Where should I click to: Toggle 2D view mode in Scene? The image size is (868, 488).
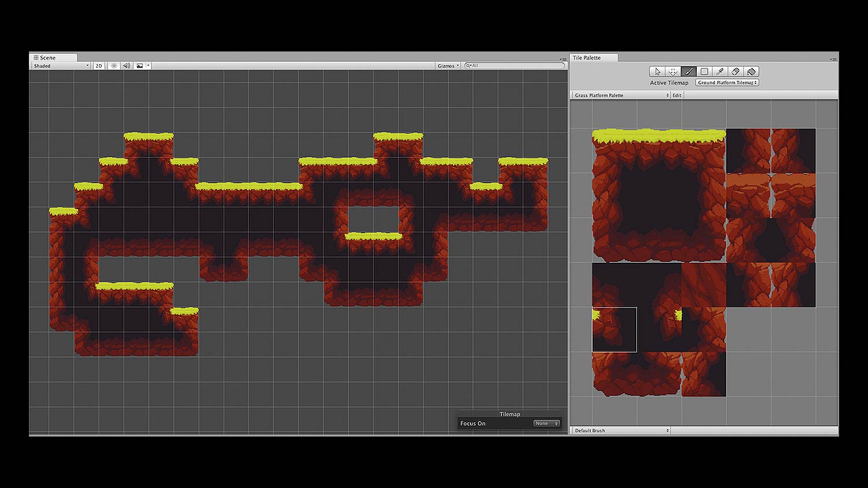click(98, 65)
